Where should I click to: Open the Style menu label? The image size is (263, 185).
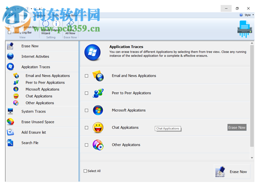pyautogui.click(x=248, y=15)
